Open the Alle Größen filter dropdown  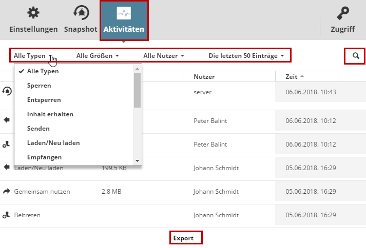point(98,56)
